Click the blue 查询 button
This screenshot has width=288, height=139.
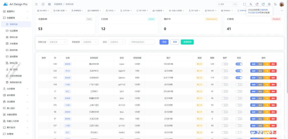coord(164,42)
